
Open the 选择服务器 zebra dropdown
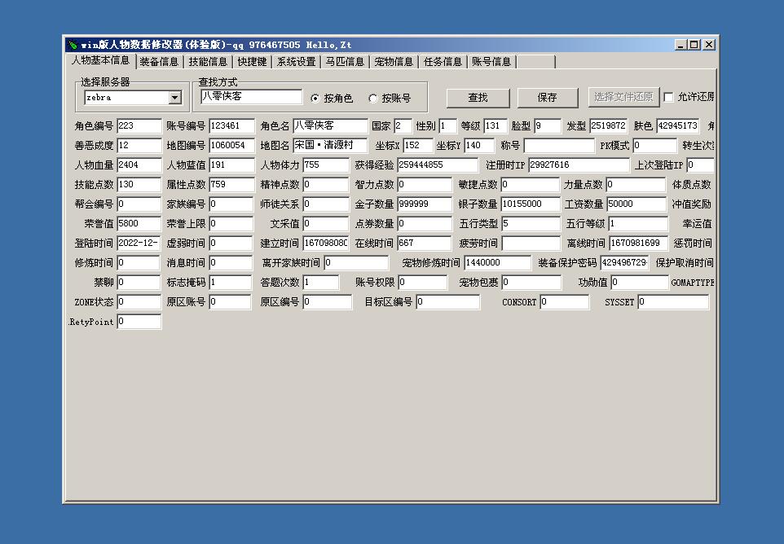pyautogui.click(x=174, y=98)
